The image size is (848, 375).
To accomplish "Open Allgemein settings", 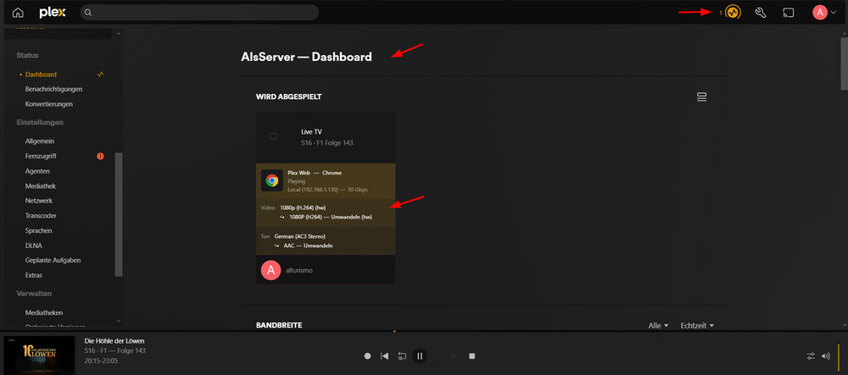I will [x=40, y=141].
